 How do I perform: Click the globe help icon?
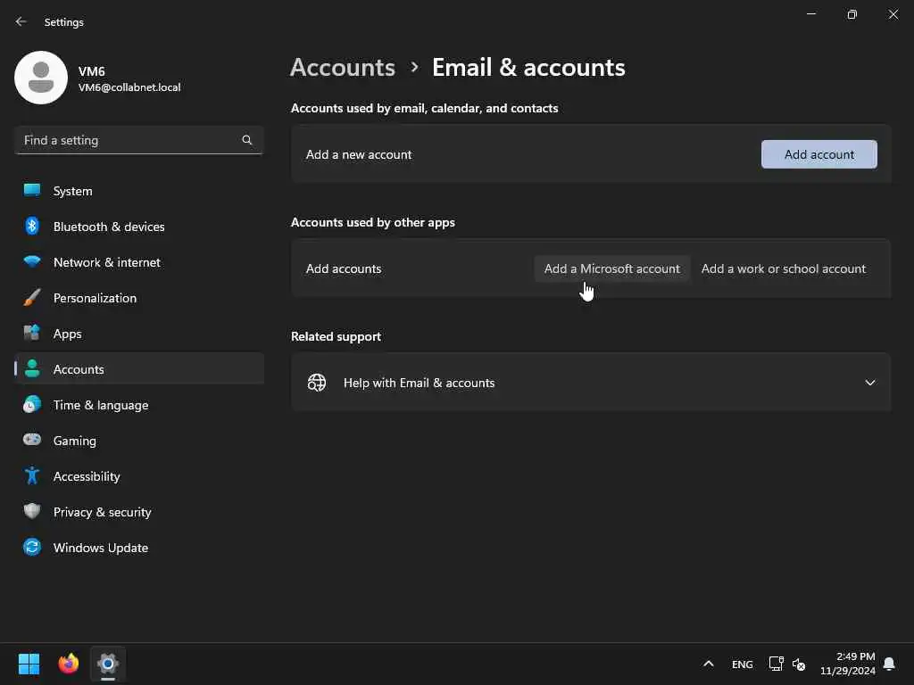tap(317, 383)
